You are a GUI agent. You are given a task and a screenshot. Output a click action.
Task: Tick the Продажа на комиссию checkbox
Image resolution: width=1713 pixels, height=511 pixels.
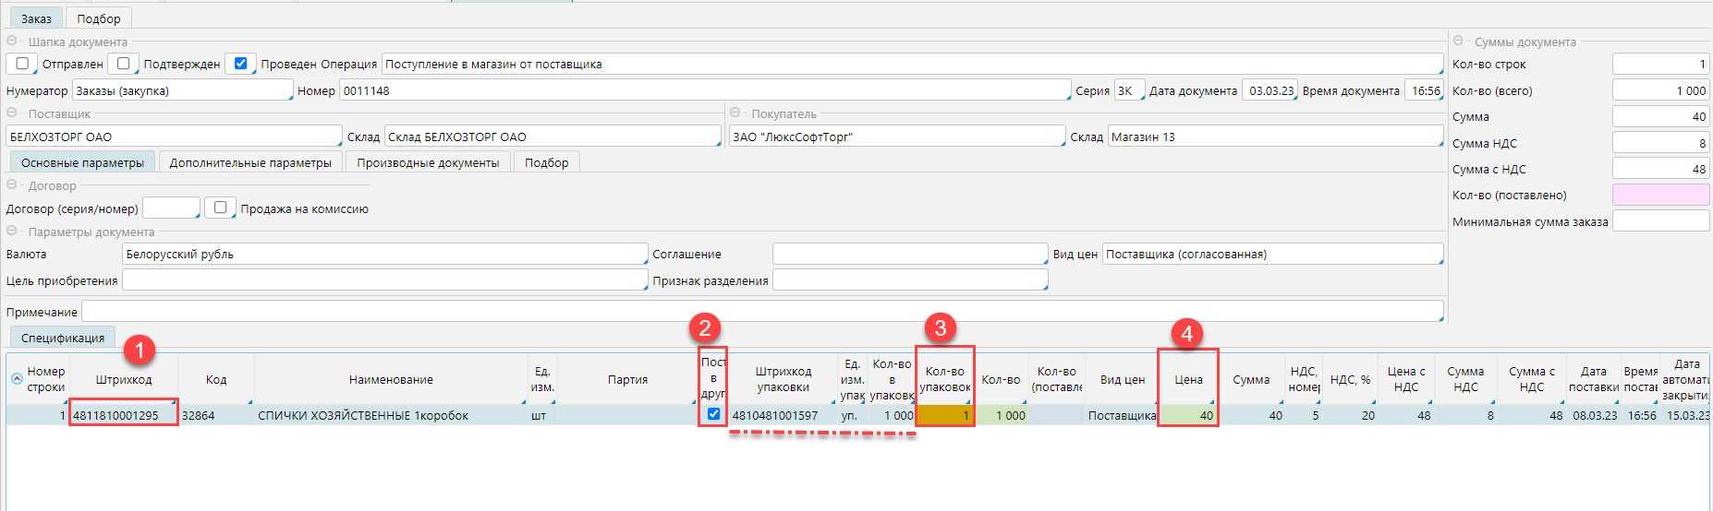coord(221,208)
